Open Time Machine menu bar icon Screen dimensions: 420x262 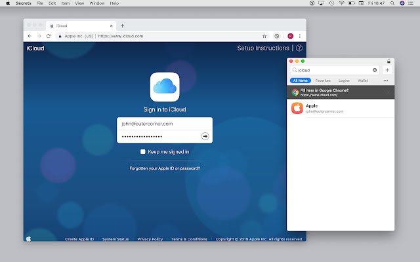point(331,3)
